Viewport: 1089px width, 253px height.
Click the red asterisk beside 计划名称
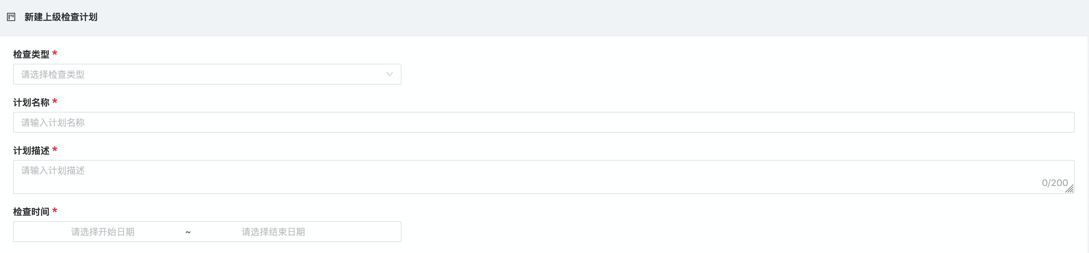click(x=54, y=101)
